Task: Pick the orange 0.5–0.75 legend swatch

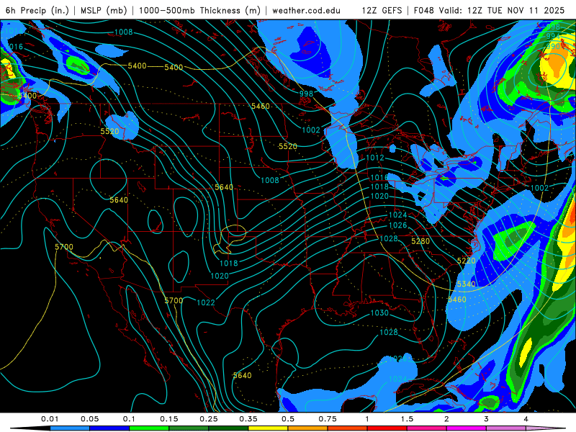Action: [308, 428]
